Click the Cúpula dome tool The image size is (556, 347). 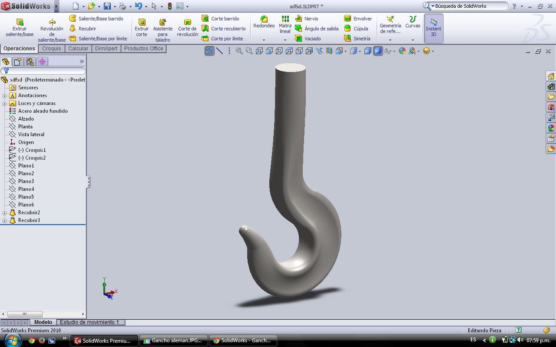click(356, 29)
